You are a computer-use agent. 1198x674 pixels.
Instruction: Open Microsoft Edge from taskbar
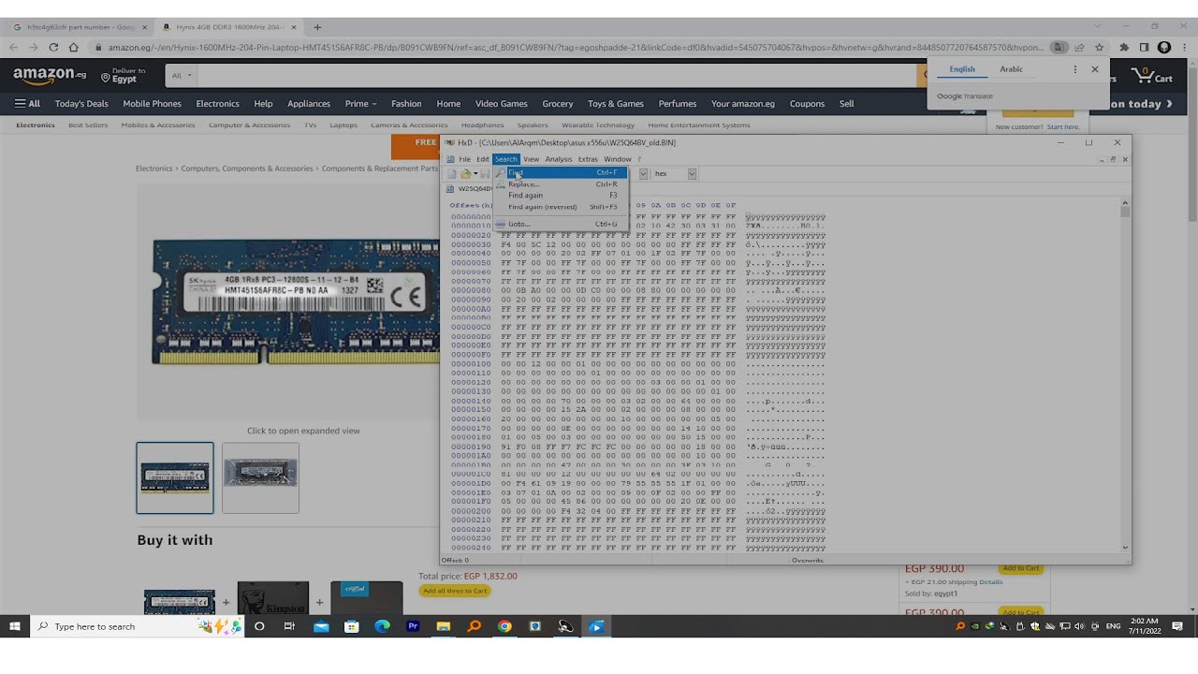382,626
